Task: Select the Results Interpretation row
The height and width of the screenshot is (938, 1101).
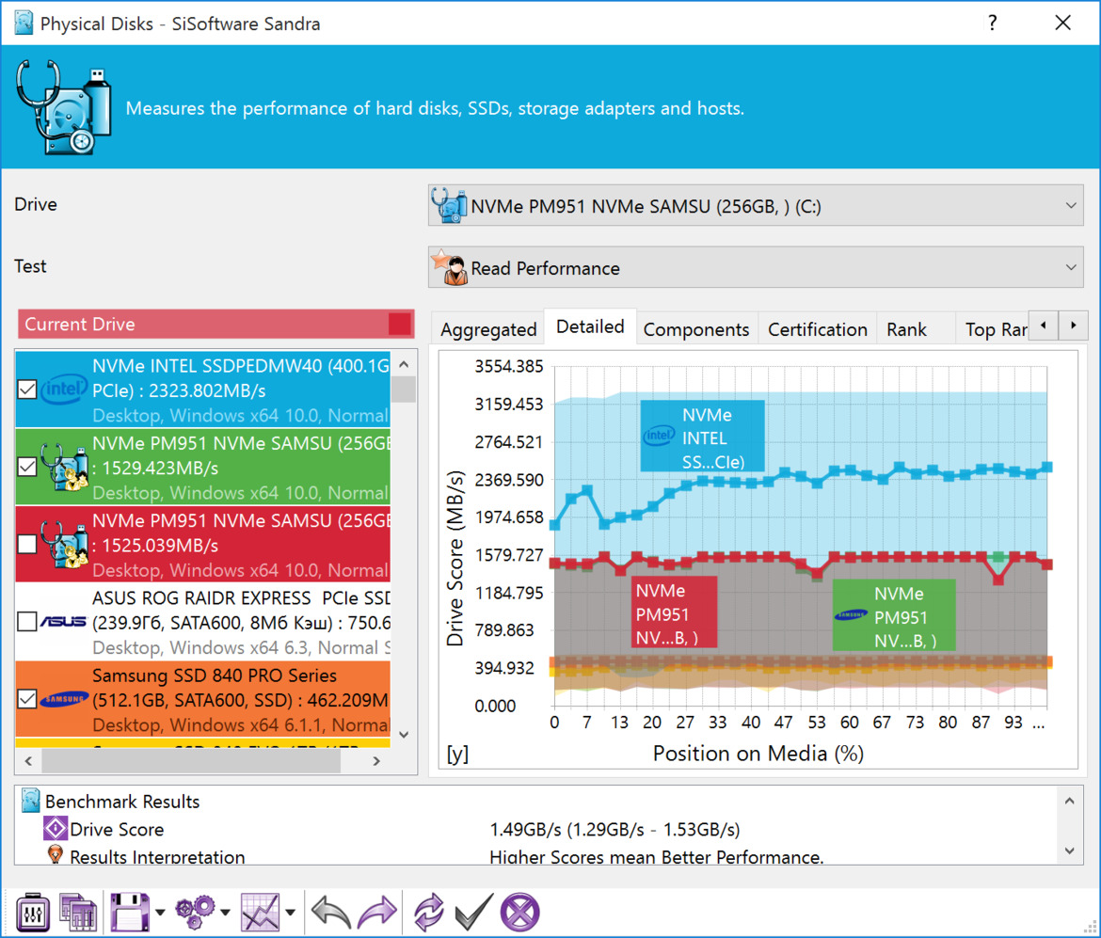Action: tap(537, 856)
